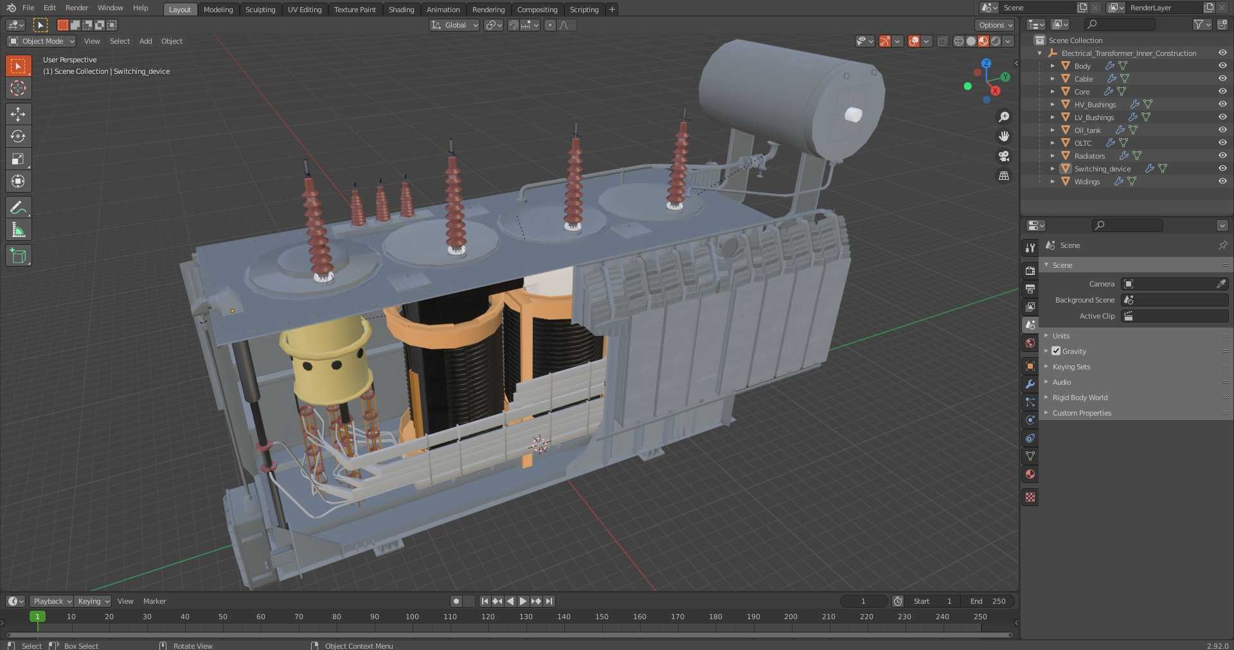Click the pan view hand icon

1004,136
